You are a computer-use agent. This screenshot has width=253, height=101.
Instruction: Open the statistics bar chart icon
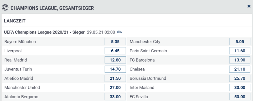pyautogui.click(x=120, y=32)
